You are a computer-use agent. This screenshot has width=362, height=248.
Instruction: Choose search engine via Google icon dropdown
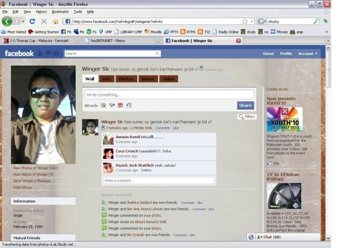click(x=262, y=21)
